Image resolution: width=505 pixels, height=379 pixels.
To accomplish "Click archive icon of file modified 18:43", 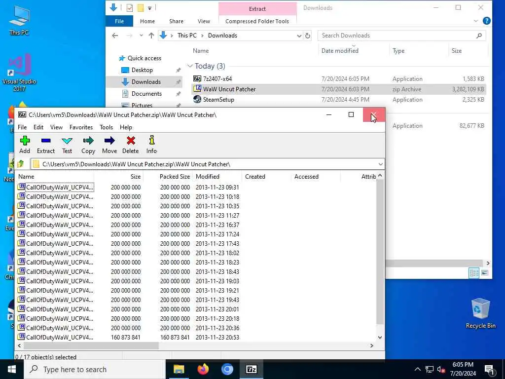I will pyautogui.click(x=22, y=271).
